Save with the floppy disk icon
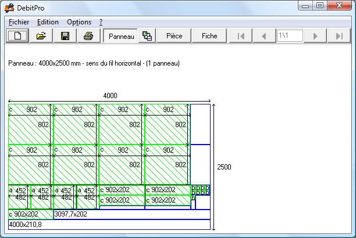Image resolution: width=356 pixels, height=238 pixels. 65,35
